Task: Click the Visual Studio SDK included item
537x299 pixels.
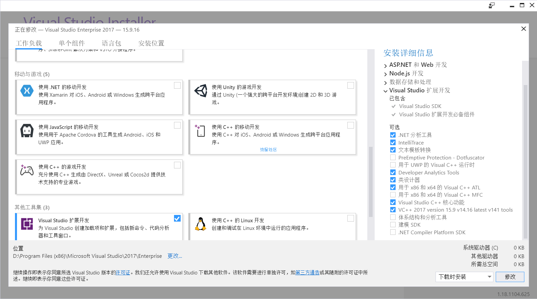Action: tap(420, 106)
